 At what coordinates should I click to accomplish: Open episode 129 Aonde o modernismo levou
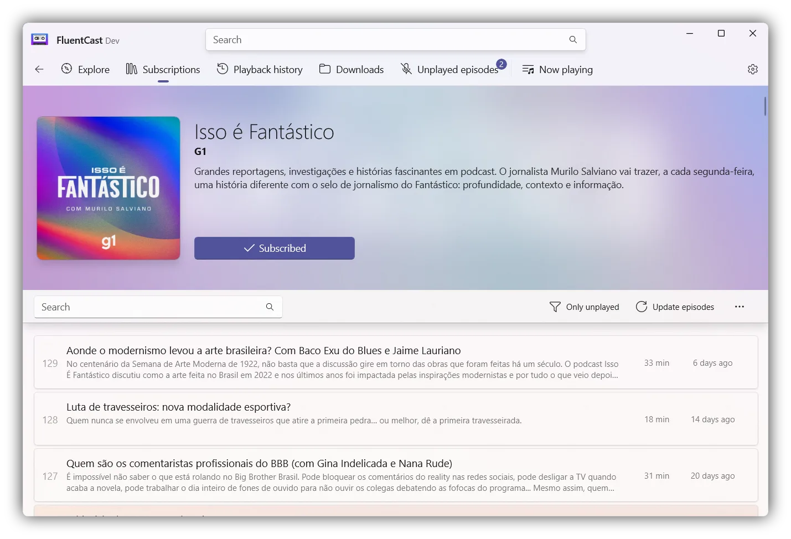coord(396,362)
